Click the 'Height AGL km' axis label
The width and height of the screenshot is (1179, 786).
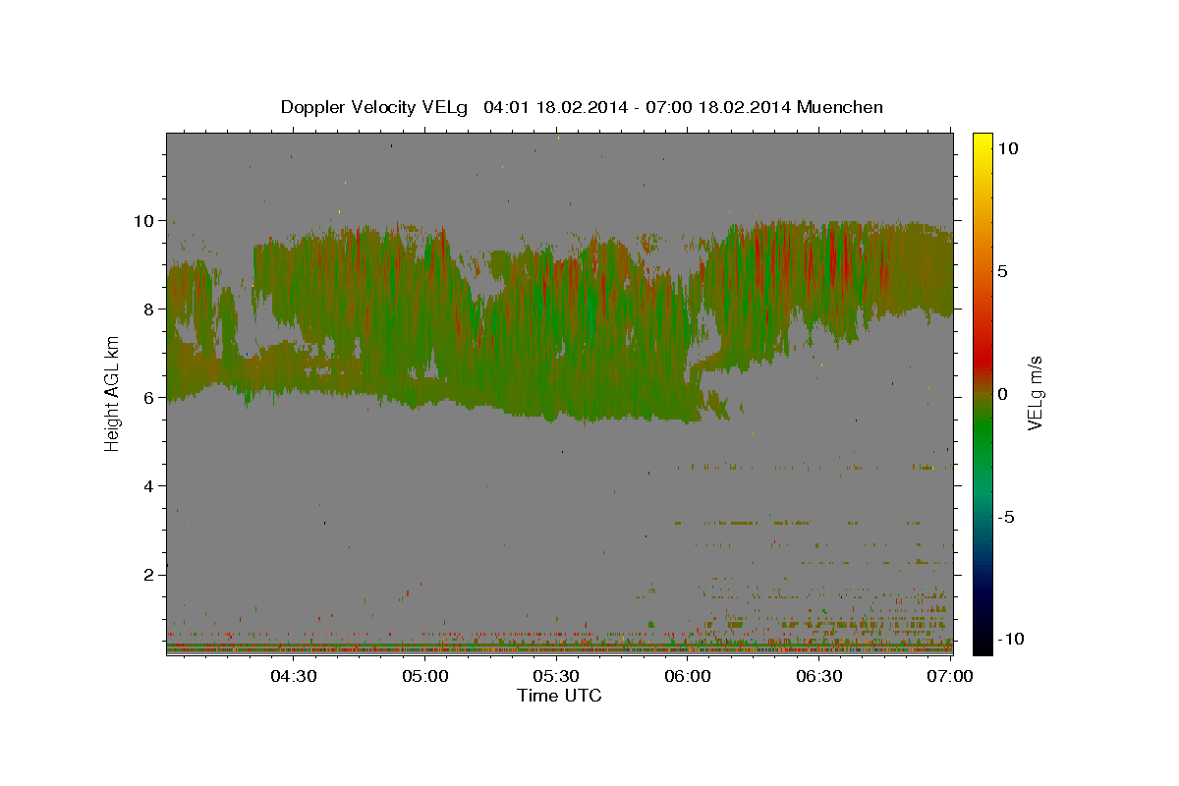tap(113, 393)
